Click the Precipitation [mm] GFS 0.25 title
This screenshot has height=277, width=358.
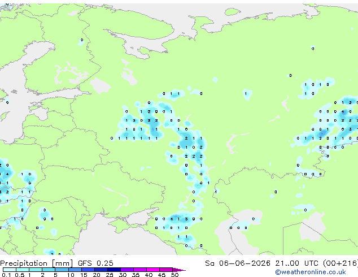point(56,263)
